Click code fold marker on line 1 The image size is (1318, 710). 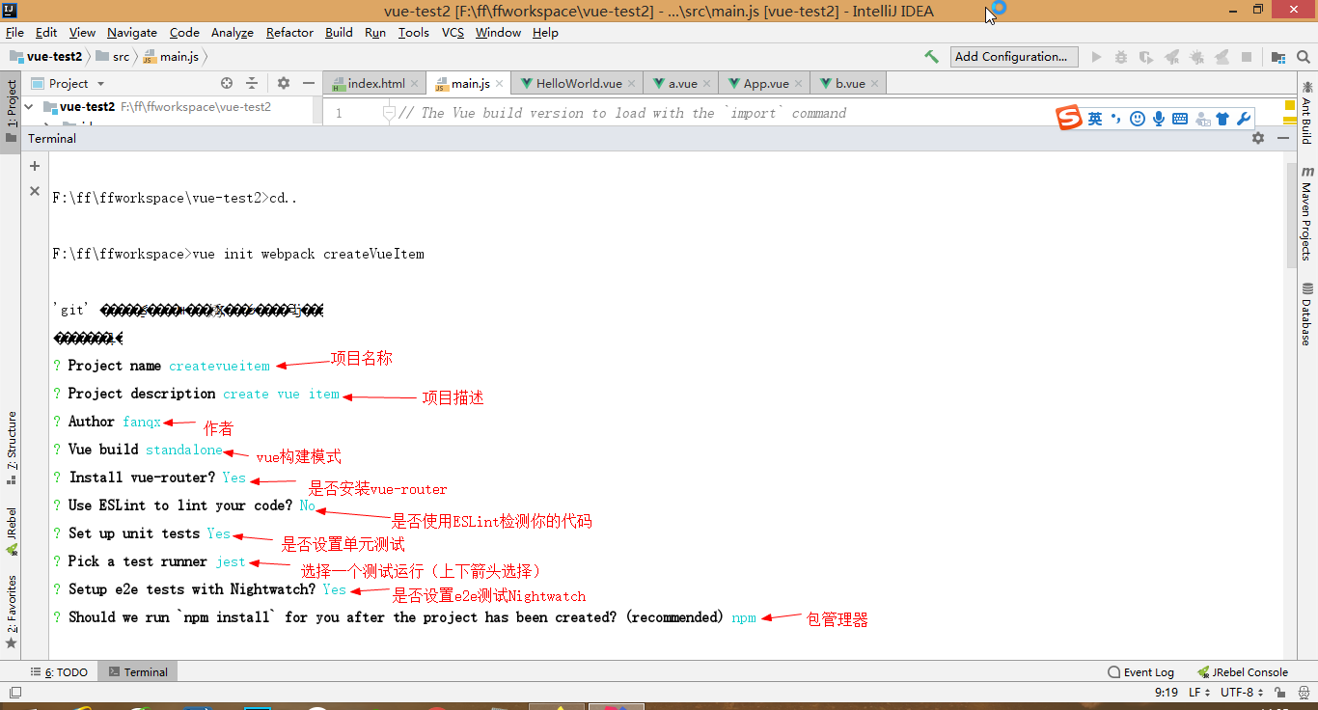pyautogui.click(x=389, y=113)
